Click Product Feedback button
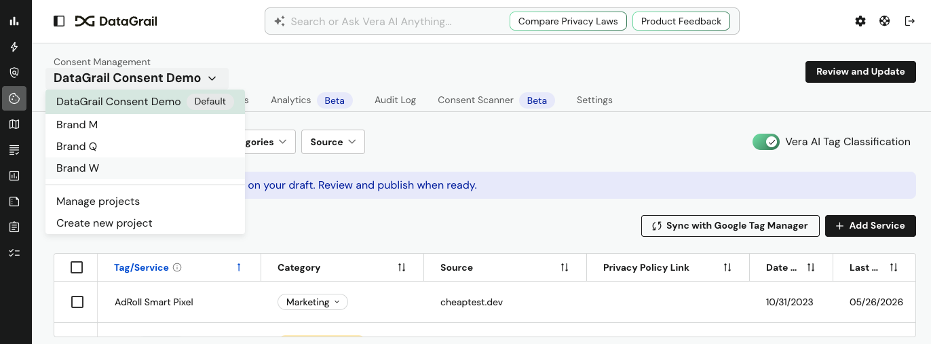 pyautogui.click(x=681, y=21)
